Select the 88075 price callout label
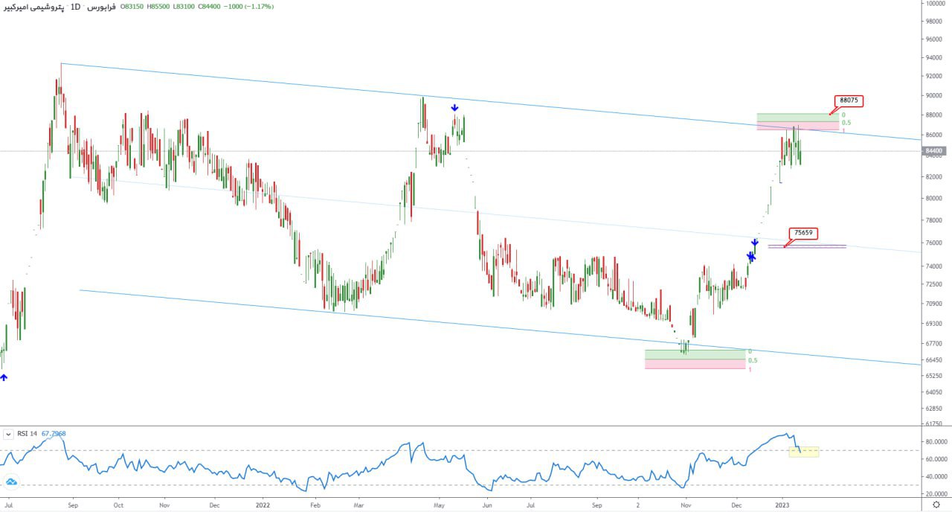Image resolution: width=952 pixels, height=512 pixels. [x=849, y=100]
